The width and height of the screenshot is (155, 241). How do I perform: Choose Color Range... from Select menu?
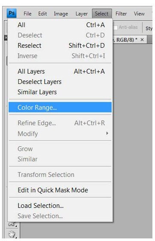click(60, 107)
